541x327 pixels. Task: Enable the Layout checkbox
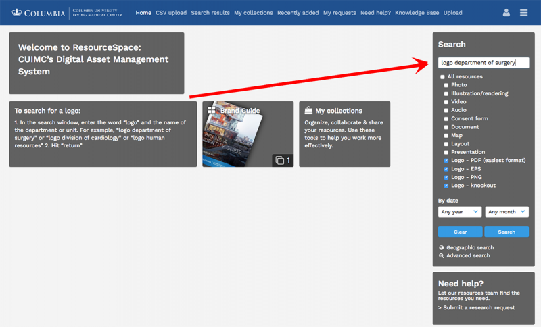(x=446, y=144)
